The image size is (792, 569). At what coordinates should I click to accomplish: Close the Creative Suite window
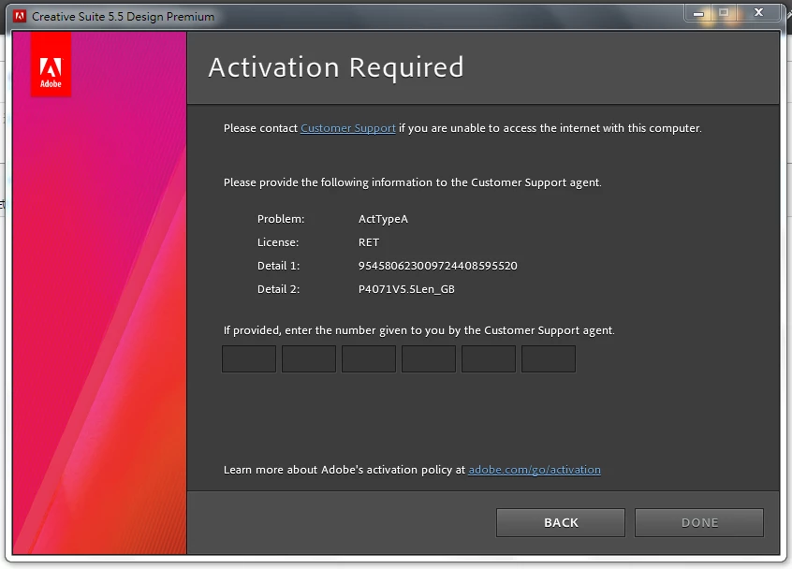tap(758, 12)
